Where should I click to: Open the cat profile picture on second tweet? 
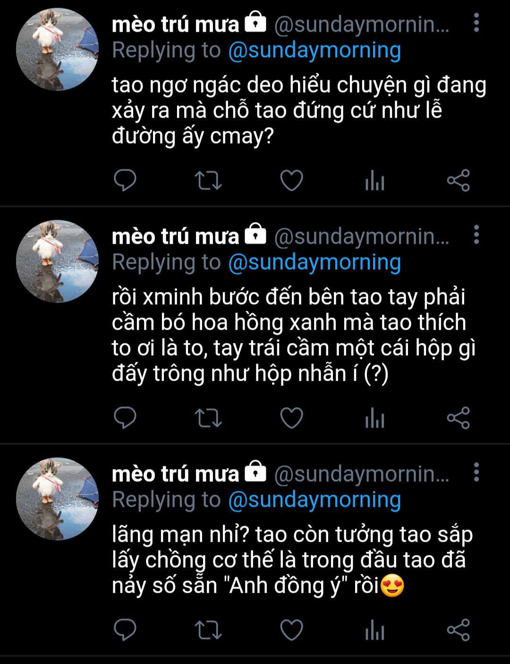click(57, 261)
